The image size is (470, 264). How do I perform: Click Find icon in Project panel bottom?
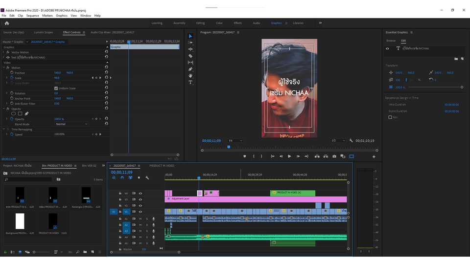pyautogui.click(x=78, y=252)
